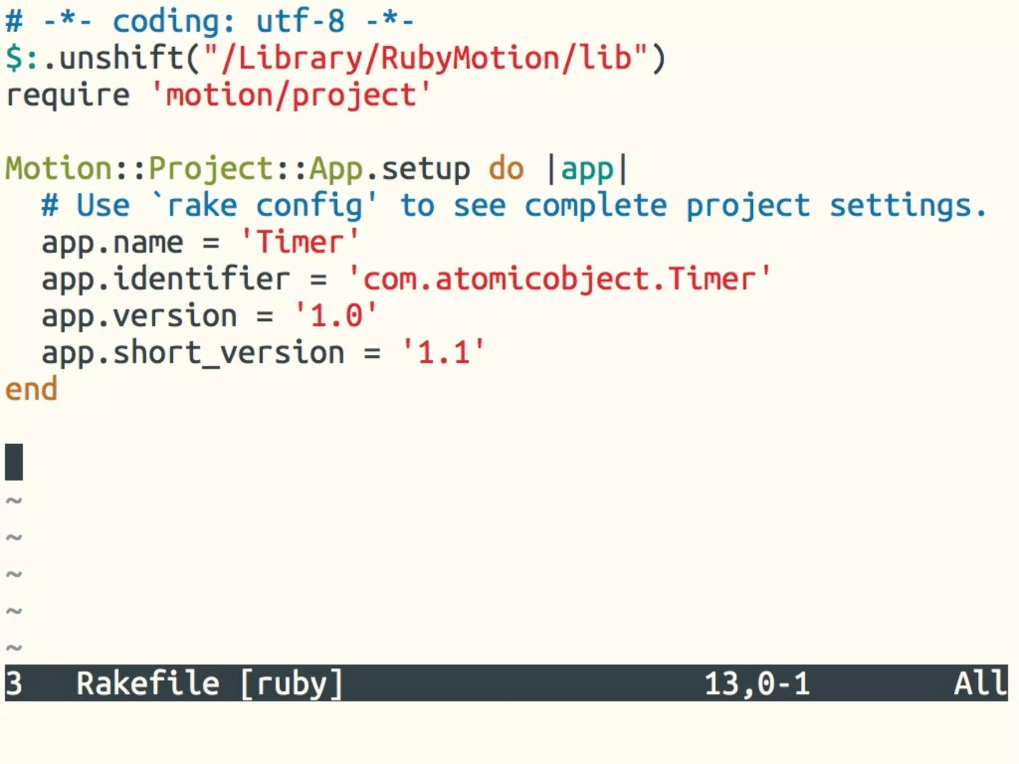Click Rakefile name in status line
Viewport: 1019px width, 764px height.
148,683
